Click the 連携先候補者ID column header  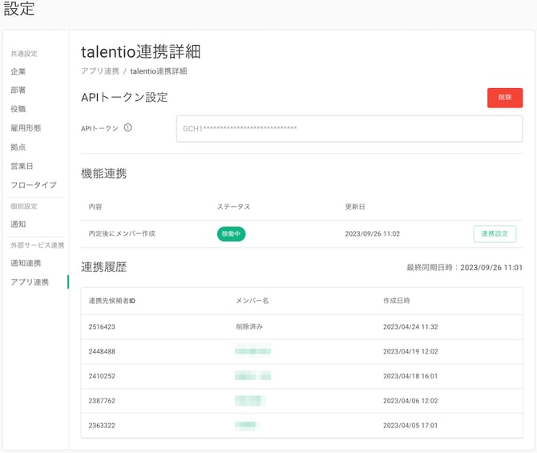[x=112, y=301]
